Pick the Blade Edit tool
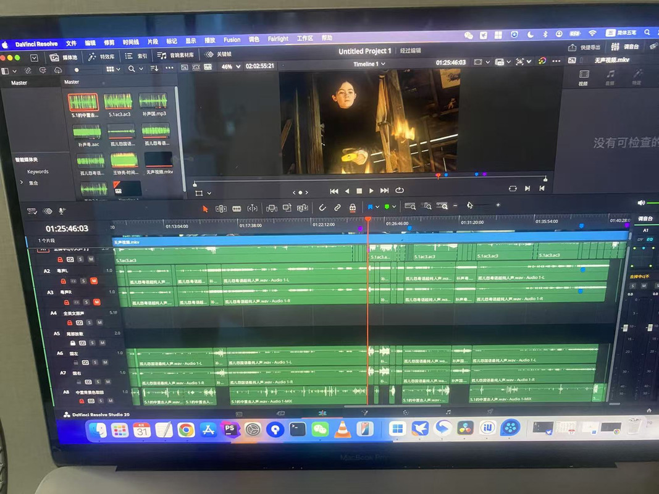The width and height of the screenshot is (659, 494). point(237,209)
